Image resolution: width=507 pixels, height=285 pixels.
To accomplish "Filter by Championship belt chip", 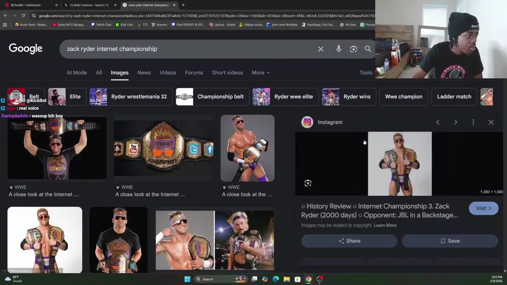I will [212, 97].
